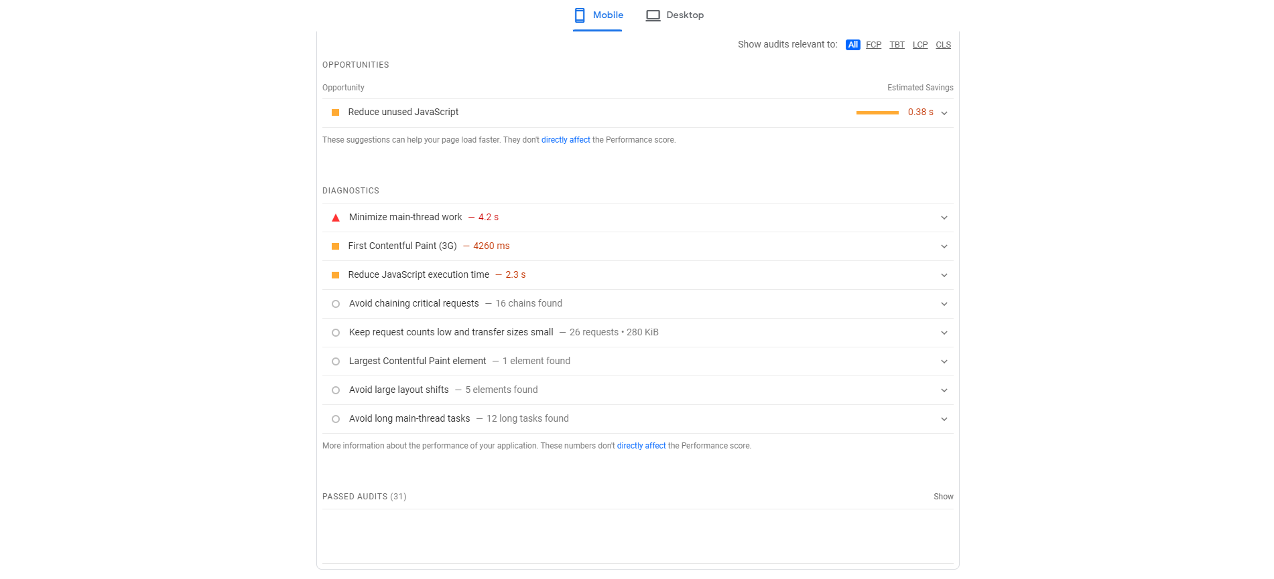
Task: Click the Reduce JavaScript execution time label
Action: pos(419,274)
